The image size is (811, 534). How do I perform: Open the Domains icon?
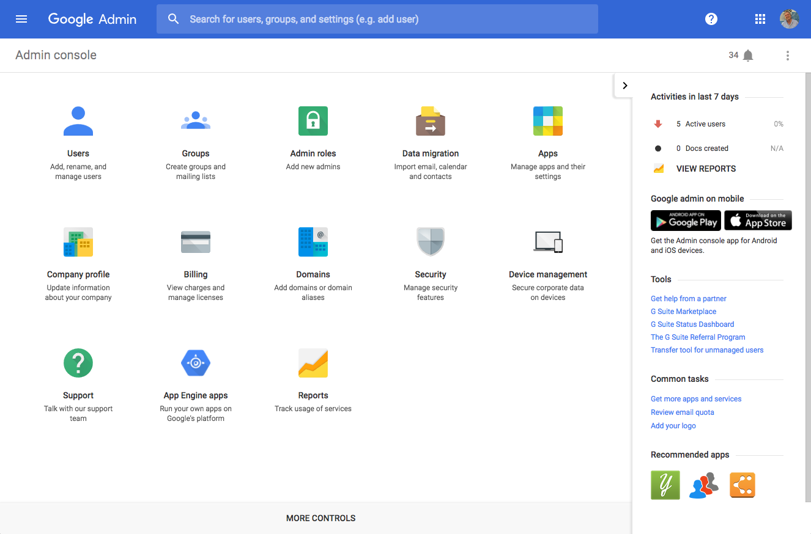[313, 242]
